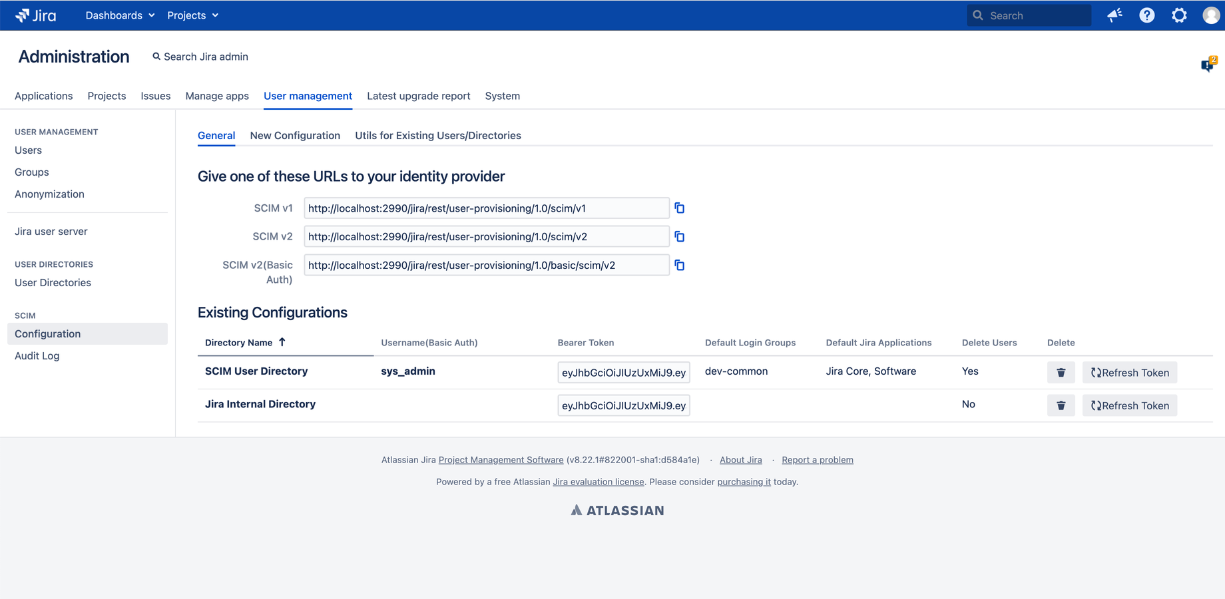The width and height of the screenshot is (1225, 599).
Task: Delete the SCIM User Directory configuration
Action: [x=1061, y=373]
